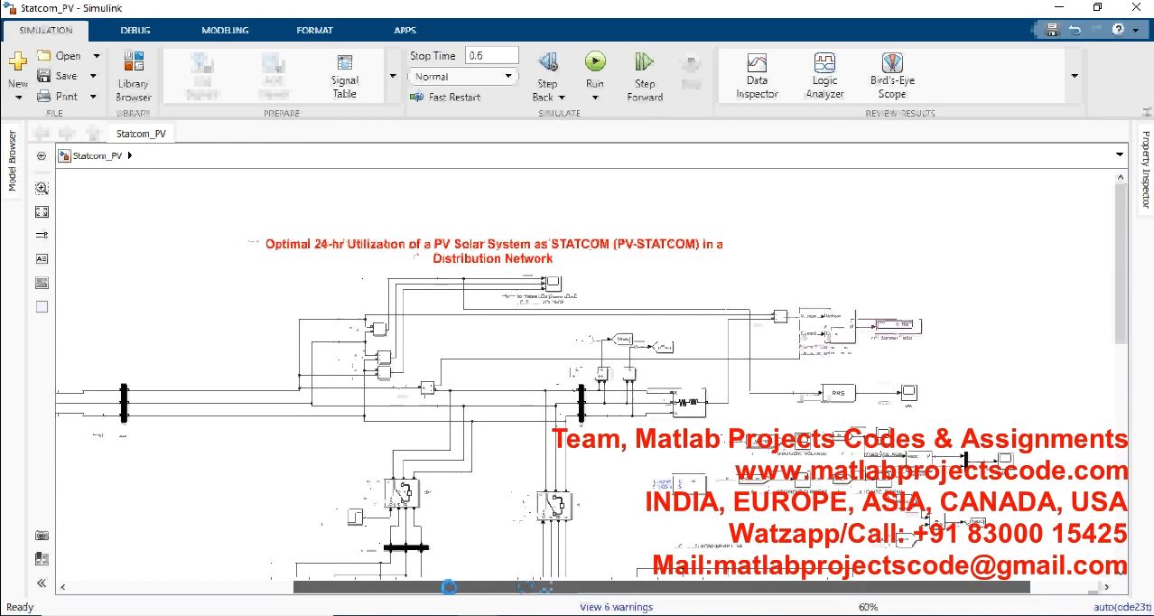Switch to the MODELING tab
Viewport: 1154px width, 616px height.
[225, 30]
